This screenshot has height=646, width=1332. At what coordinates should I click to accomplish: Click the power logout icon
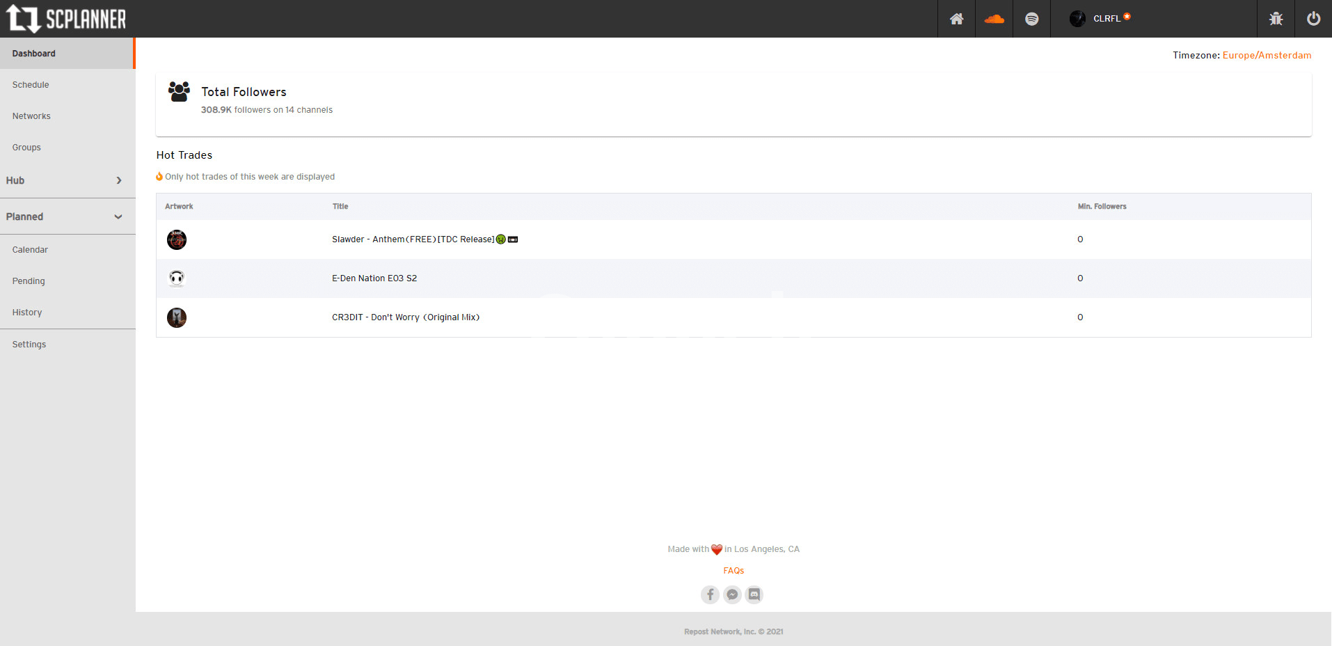pyautogui.click(x=1313, y=19)
